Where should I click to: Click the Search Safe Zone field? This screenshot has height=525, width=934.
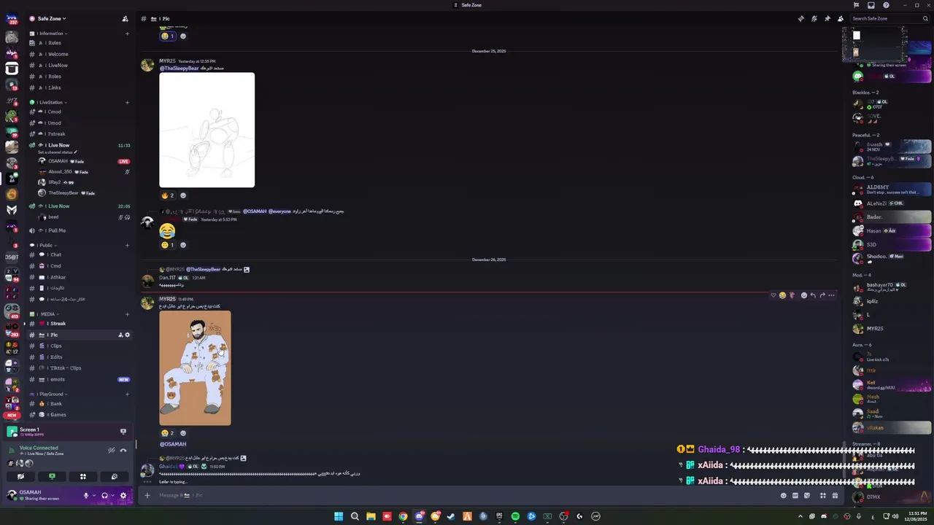[889, 18]
